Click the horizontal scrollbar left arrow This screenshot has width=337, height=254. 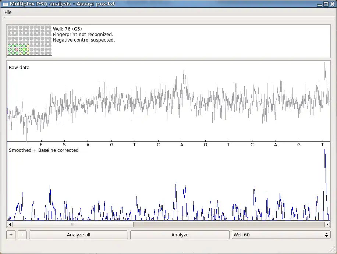point(10,224)
